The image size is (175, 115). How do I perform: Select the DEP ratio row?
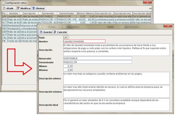[x=19, y=32]
